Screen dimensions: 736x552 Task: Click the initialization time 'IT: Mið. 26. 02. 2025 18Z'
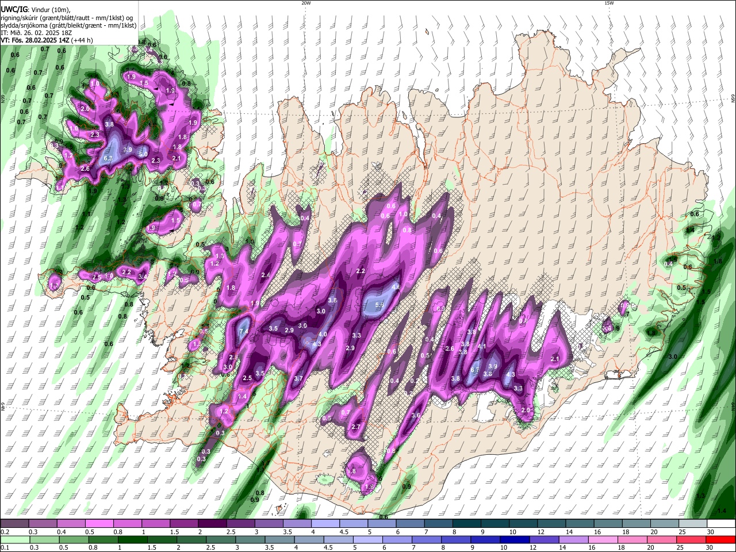click(36, 33)
